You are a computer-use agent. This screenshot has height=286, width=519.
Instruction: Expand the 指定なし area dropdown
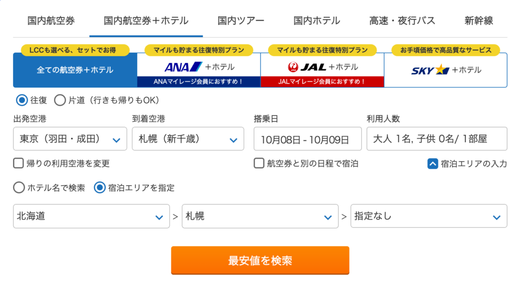428,217
